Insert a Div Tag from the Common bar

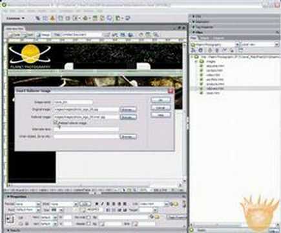coord(67,18)
